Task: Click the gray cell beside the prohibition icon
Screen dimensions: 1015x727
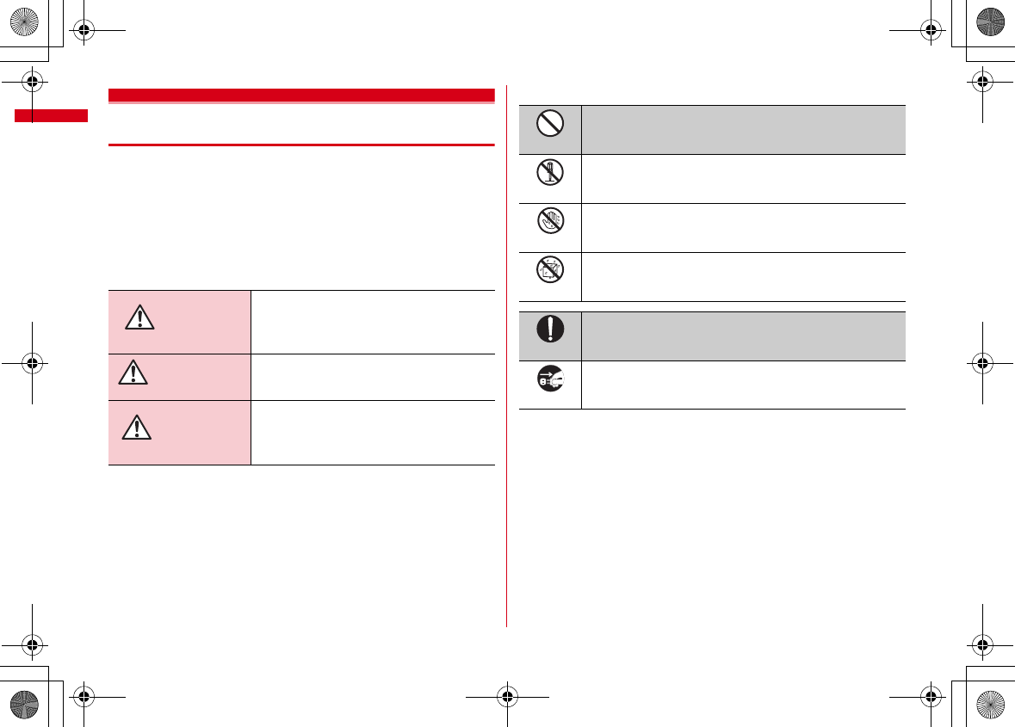Action: [743, 129]
